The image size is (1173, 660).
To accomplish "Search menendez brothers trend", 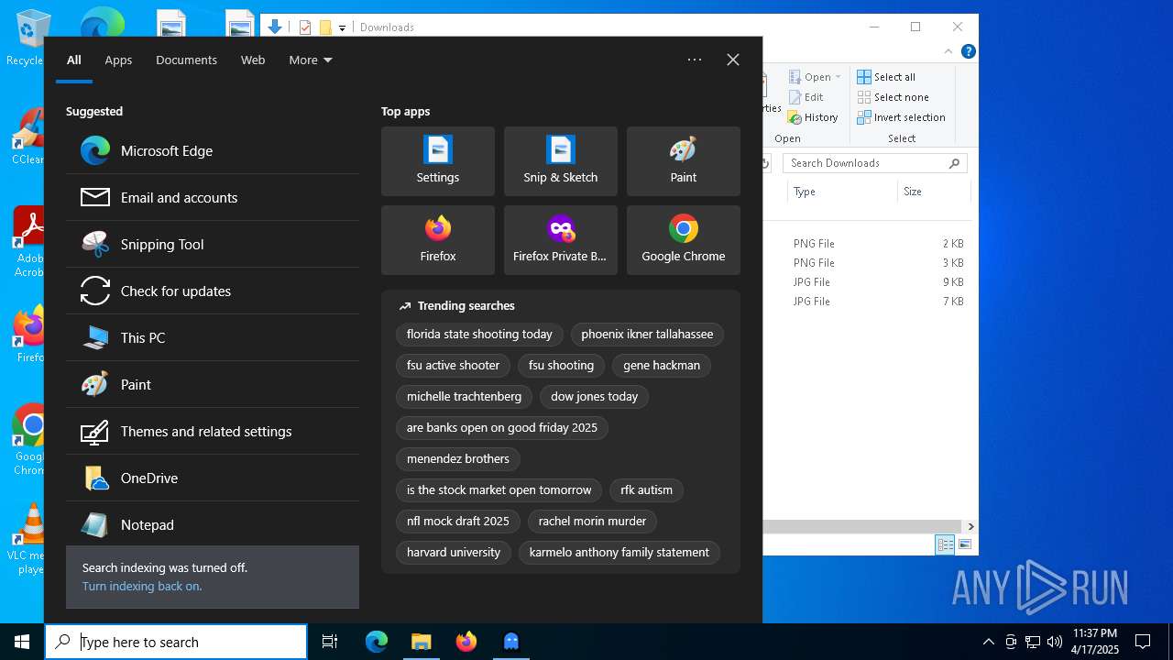I will (458, 458).
